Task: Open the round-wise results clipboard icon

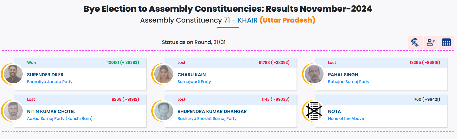Action: (415, 42)
